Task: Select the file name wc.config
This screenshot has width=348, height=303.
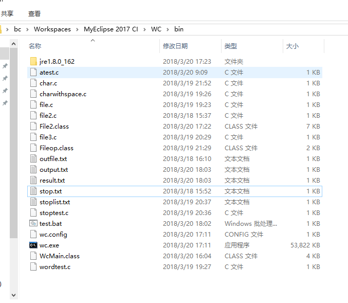Action: (53, 235)
